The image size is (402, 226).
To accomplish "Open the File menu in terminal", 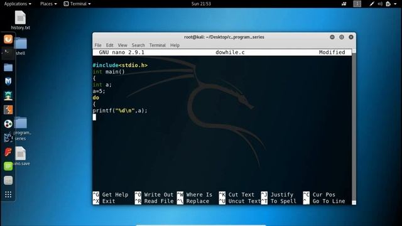I will point(98,45).
